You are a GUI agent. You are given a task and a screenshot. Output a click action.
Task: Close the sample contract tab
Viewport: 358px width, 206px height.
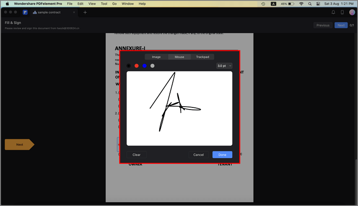pos(74,12)
